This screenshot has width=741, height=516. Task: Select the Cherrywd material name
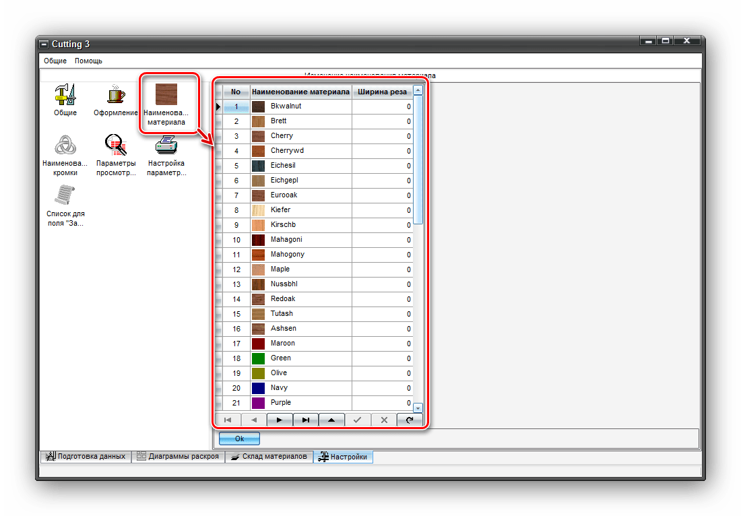point(287,150)
